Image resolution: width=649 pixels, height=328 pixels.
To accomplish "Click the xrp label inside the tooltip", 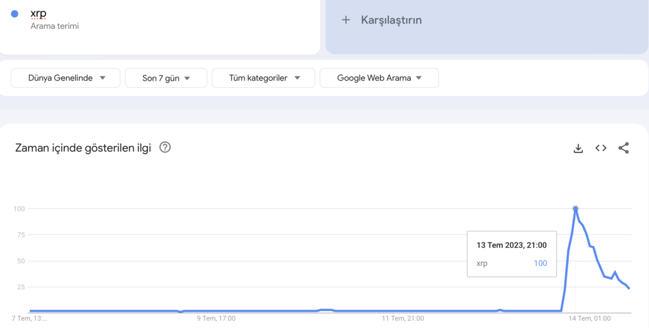I will 482,264.
